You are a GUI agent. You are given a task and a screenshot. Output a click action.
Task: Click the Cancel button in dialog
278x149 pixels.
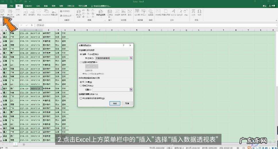pos(127,103)
